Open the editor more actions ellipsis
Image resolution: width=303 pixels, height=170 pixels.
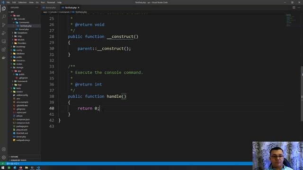point(299,8)
